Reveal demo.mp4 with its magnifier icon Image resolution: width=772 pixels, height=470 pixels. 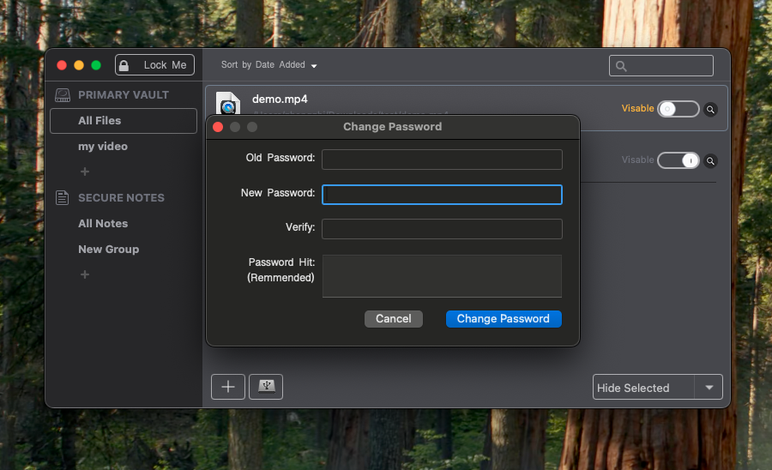(x=710, y=109)
